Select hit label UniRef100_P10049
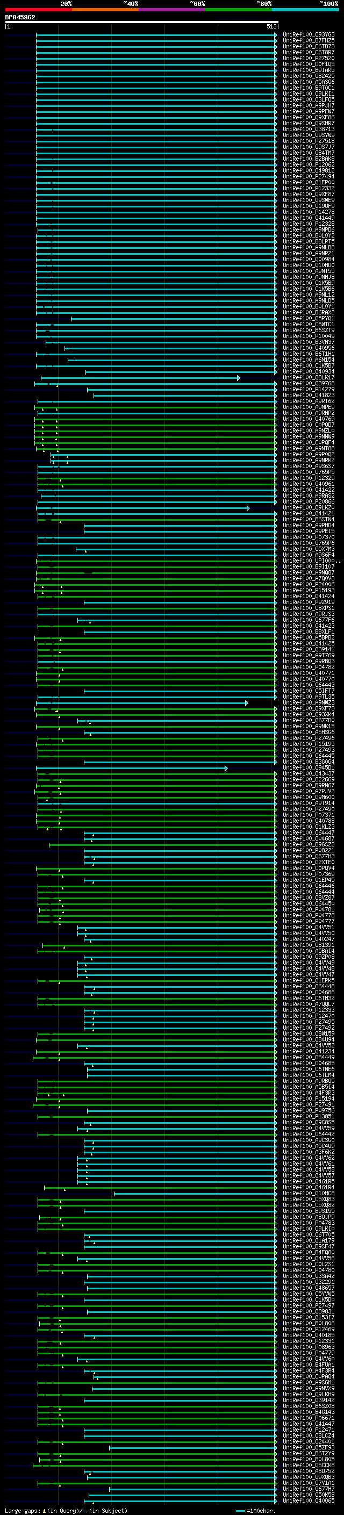Viewport: 344px width, 1515px height. [308, 336]
